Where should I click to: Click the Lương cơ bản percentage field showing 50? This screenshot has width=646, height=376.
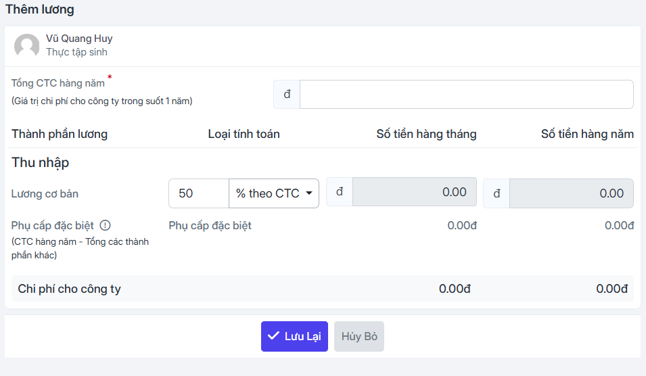[199, 193]
